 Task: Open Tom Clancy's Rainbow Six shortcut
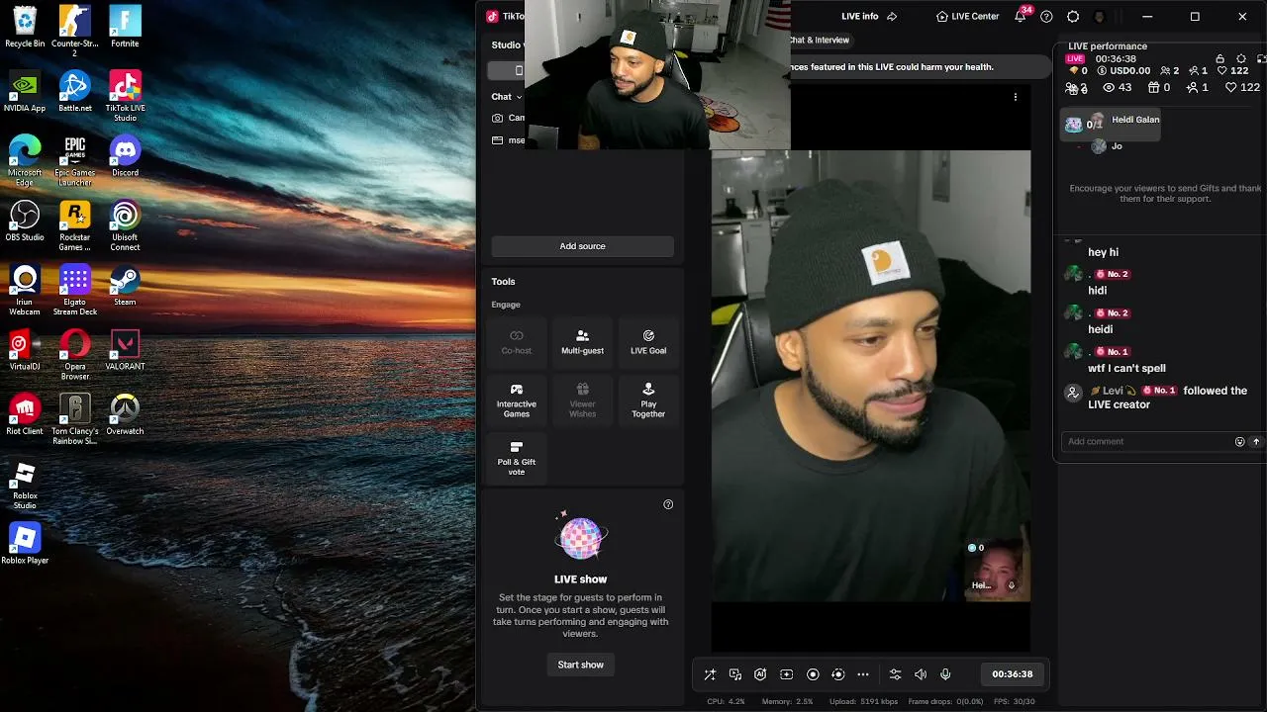(x=75, y=419)
